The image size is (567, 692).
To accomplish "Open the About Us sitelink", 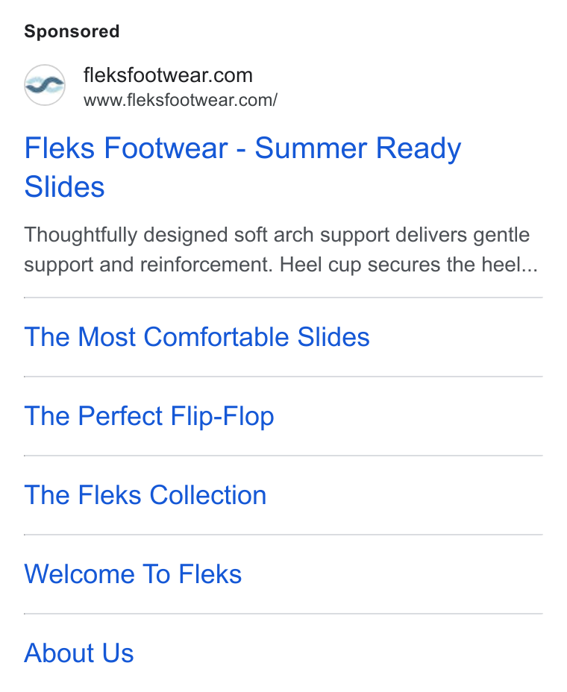I will 78,653.
